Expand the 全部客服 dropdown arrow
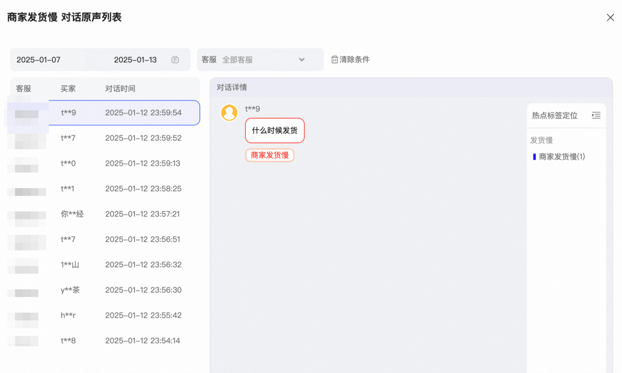Screen dimensions: 622x373 302,60
